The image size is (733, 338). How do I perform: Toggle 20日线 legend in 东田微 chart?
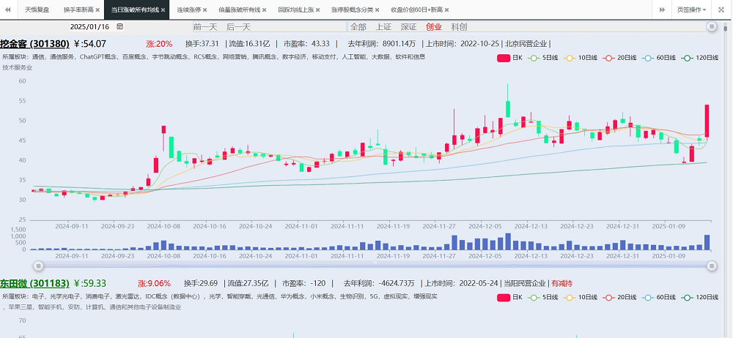pos(619,297)
